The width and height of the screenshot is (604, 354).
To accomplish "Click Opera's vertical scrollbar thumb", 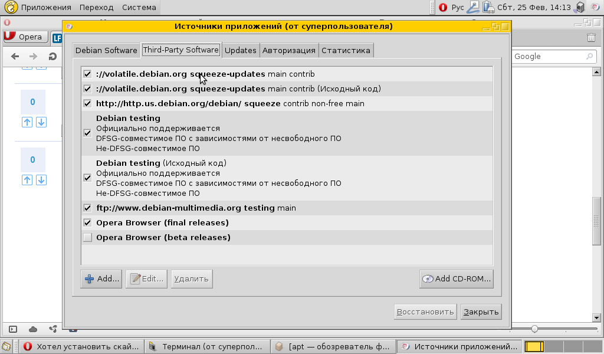I will (596, 221).
